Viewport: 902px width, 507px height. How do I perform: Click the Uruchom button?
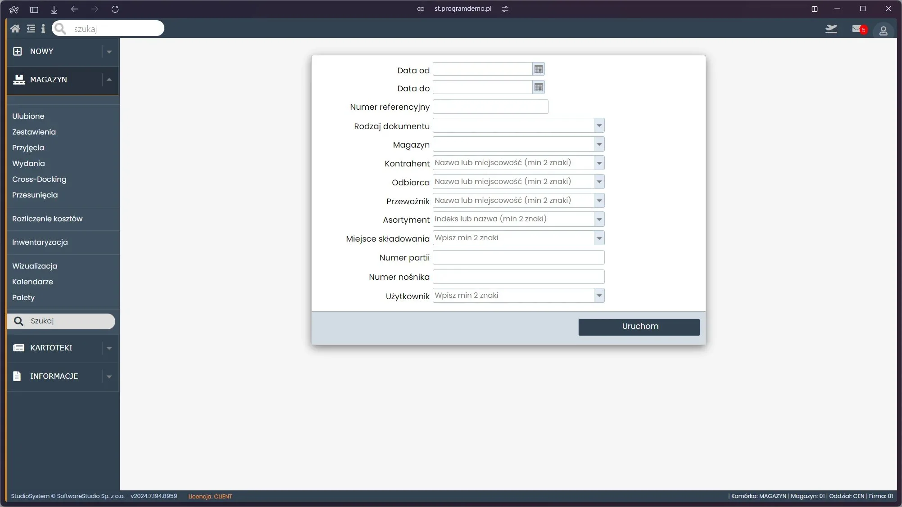[639, 327]
